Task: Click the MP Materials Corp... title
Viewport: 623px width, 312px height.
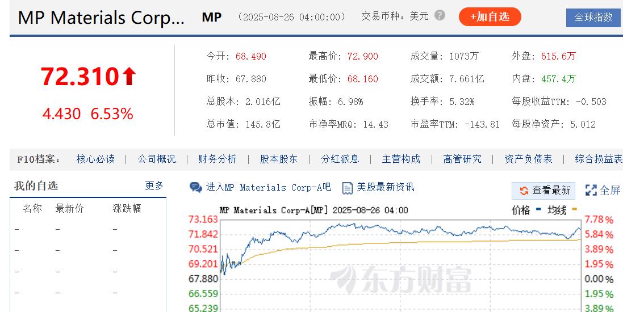Action: click(x=101, y=18)
